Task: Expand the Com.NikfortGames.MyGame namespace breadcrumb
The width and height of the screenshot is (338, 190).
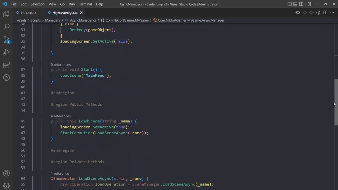Action: 125,20
